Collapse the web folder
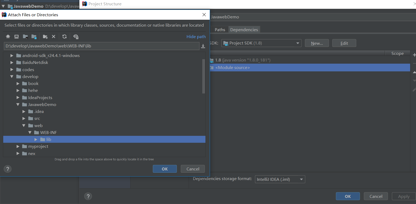 [x=24, y=126]
